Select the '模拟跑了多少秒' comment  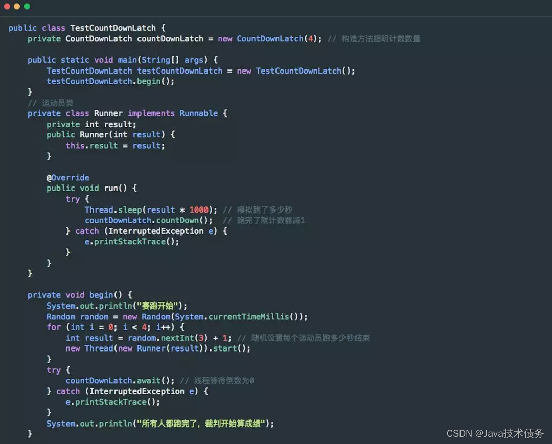[265, 209]
